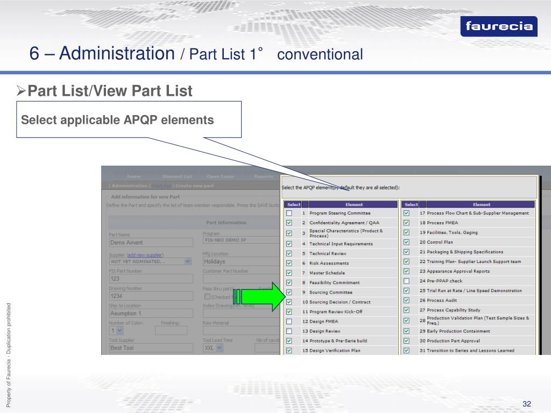Screen dimensions: 551x413
Task: Open the Element List menu
Action: (x=178, y=176)
